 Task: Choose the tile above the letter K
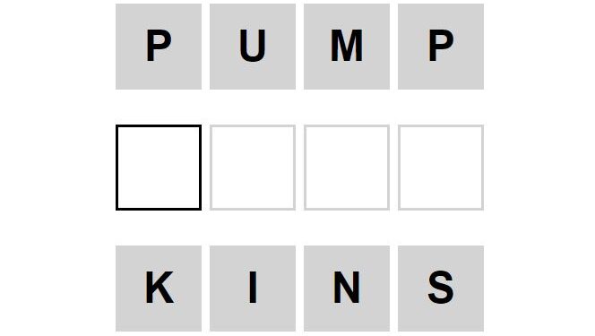coord(159,168)
